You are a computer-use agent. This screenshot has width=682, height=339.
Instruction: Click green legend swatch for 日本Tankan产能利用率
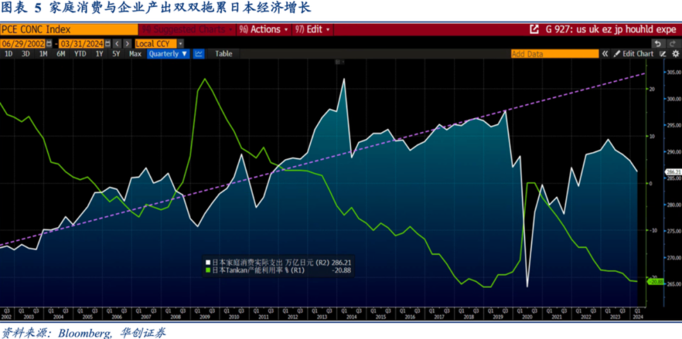208,270
